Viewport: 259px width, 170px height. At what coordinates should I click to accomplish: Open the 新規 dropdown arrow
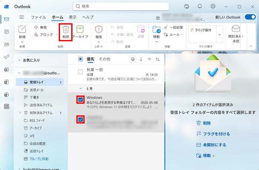[x=22, y=42]
